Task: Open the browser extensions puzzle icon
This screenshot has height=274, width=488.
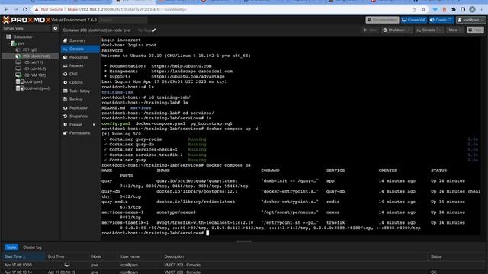Action: (x=454, y=10)
